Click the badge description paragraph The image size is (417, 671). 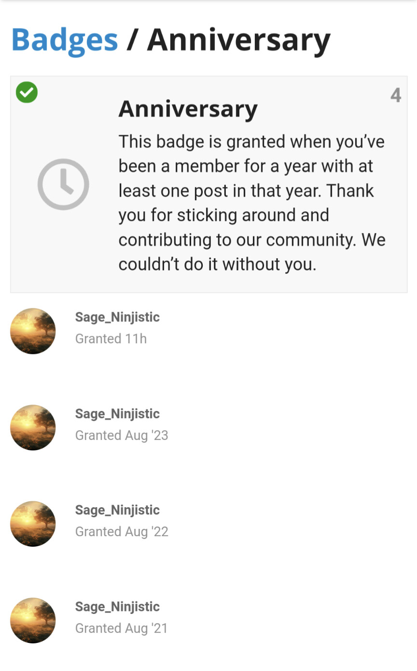[251, 203]
